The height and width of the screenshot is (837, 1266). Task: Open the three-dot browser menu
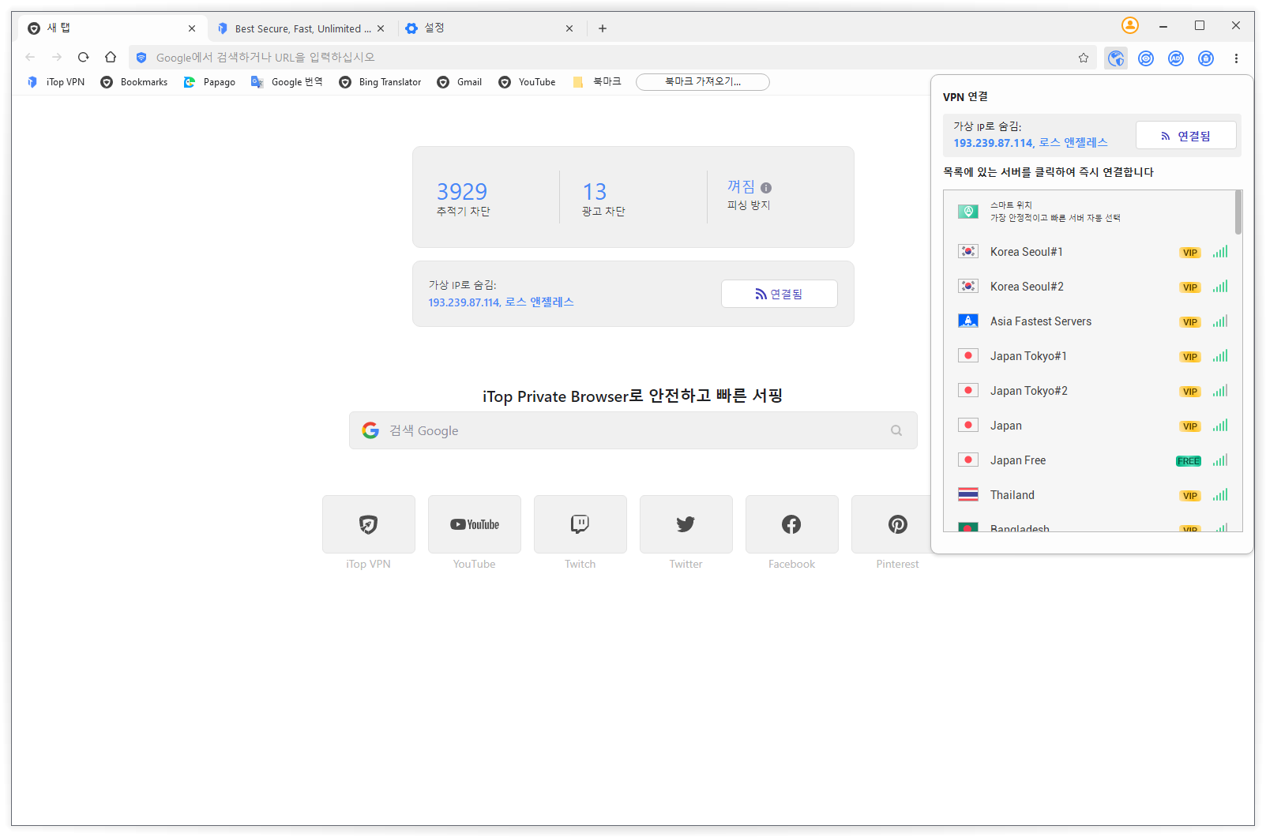click(x=1236, y=58)
